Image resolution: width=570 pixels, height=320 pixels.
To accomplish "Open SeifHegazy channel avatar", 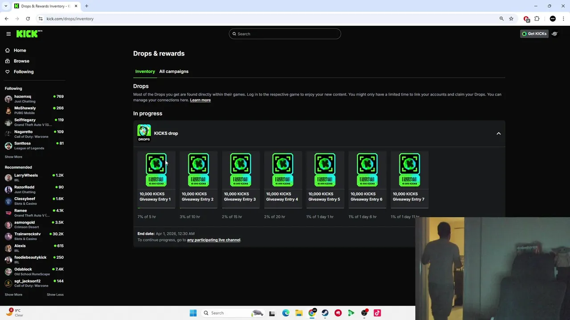I will pyautogui.click(x=8, y=122).
